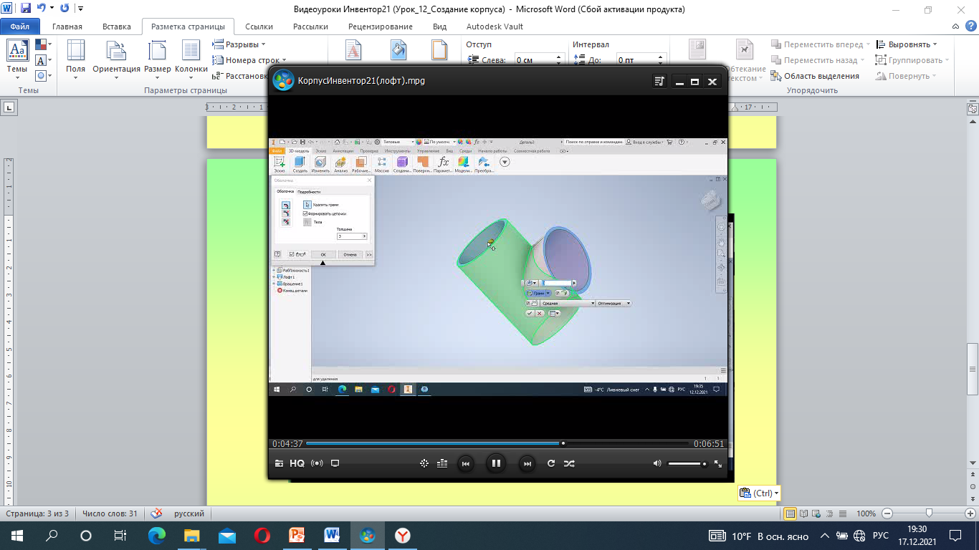This screenshot has height=550, width=979.
Task: Open the Разрывы breaks dropdown
Action: 239,44
